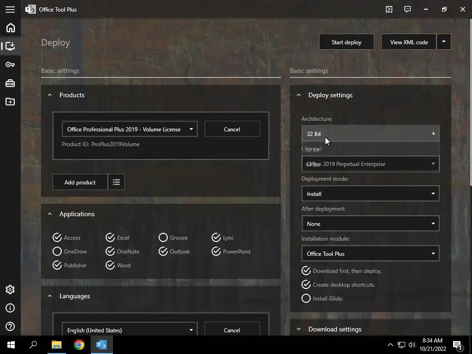The width and height of the screenshot is (472, 354).
Task: Open taskbar search
Action: [x=33, y=345]
